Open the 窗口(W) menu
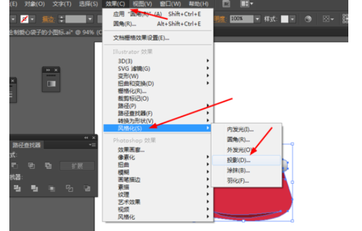 coord(170,4)
